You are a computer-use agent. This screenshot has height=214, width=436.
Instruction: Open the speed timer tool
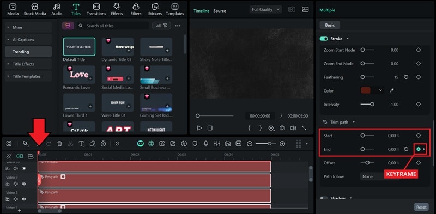tap(103, 144)
